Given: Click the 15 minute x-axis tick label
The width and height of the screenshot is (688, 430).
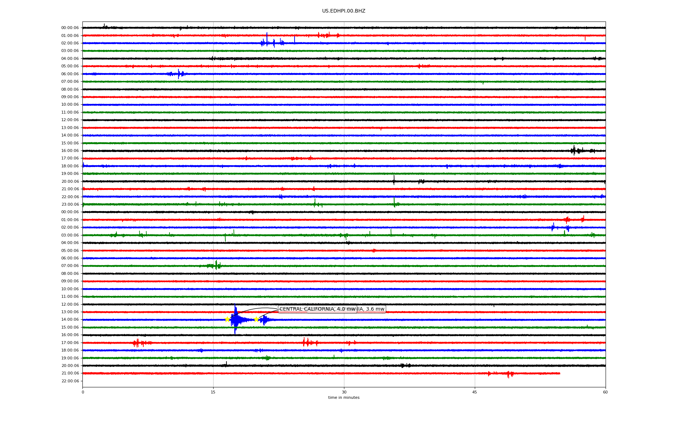Looking at the screenshot, I should tap(213, 392).
